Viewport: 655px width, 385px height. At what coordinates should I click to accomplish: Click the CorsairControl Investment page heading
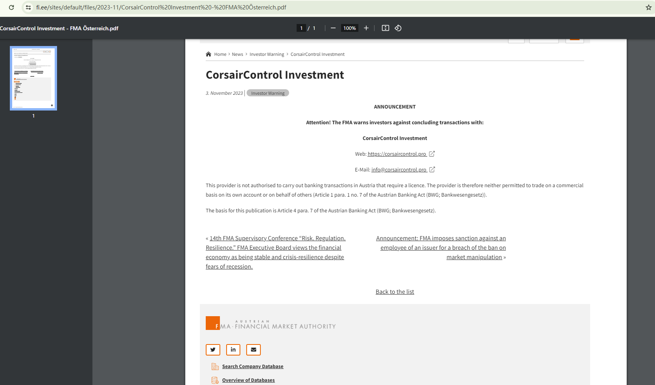275,75
